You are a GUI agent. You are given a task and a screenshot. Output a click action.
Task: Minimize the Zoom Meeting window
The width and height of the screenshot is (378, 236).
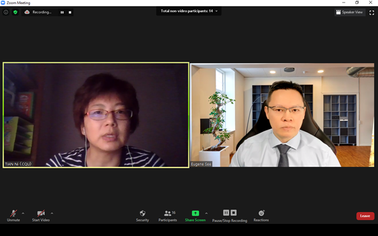343,2
